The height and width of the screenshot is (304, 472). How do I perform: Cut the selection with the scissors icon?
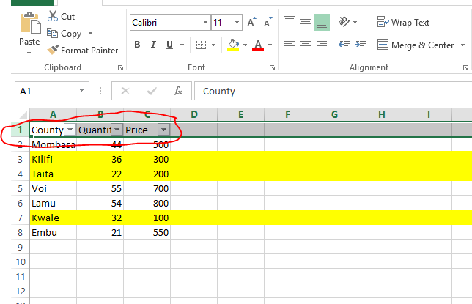coord(61,16)
